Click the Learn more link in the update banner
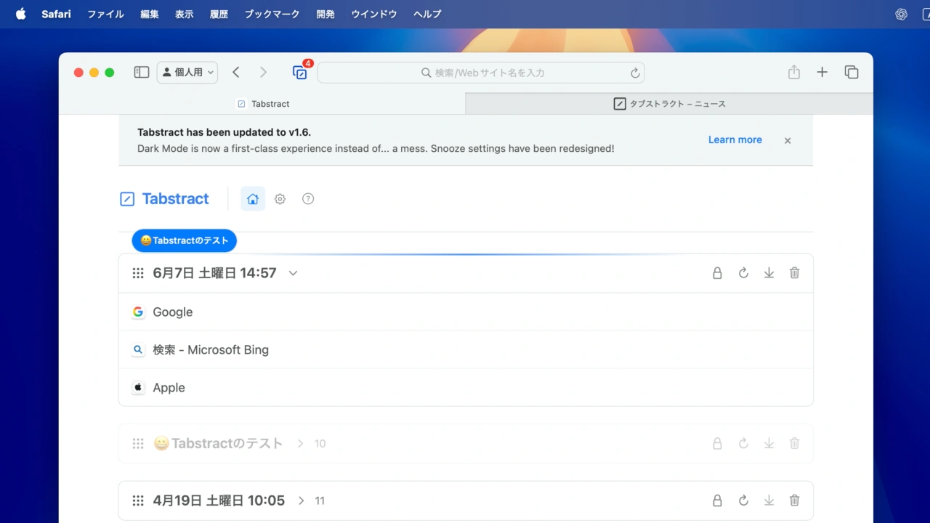Screen dimensions: 930x523 point(735,139)
